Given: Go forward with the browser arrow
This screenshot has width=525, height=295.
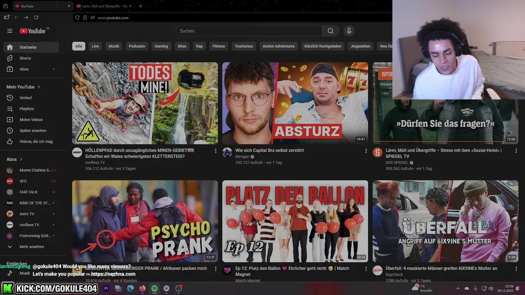Looking at the screenshot, I should click(26, 18).
